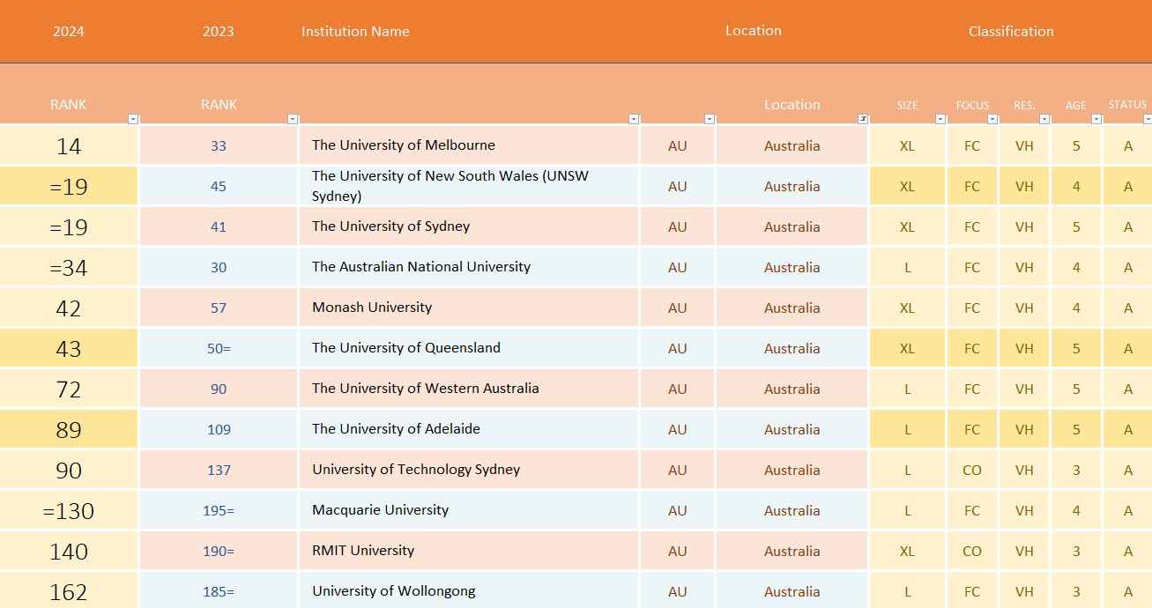
Task: Click the 2023 rank cell showing 137
Action: [x=219, y=471]
